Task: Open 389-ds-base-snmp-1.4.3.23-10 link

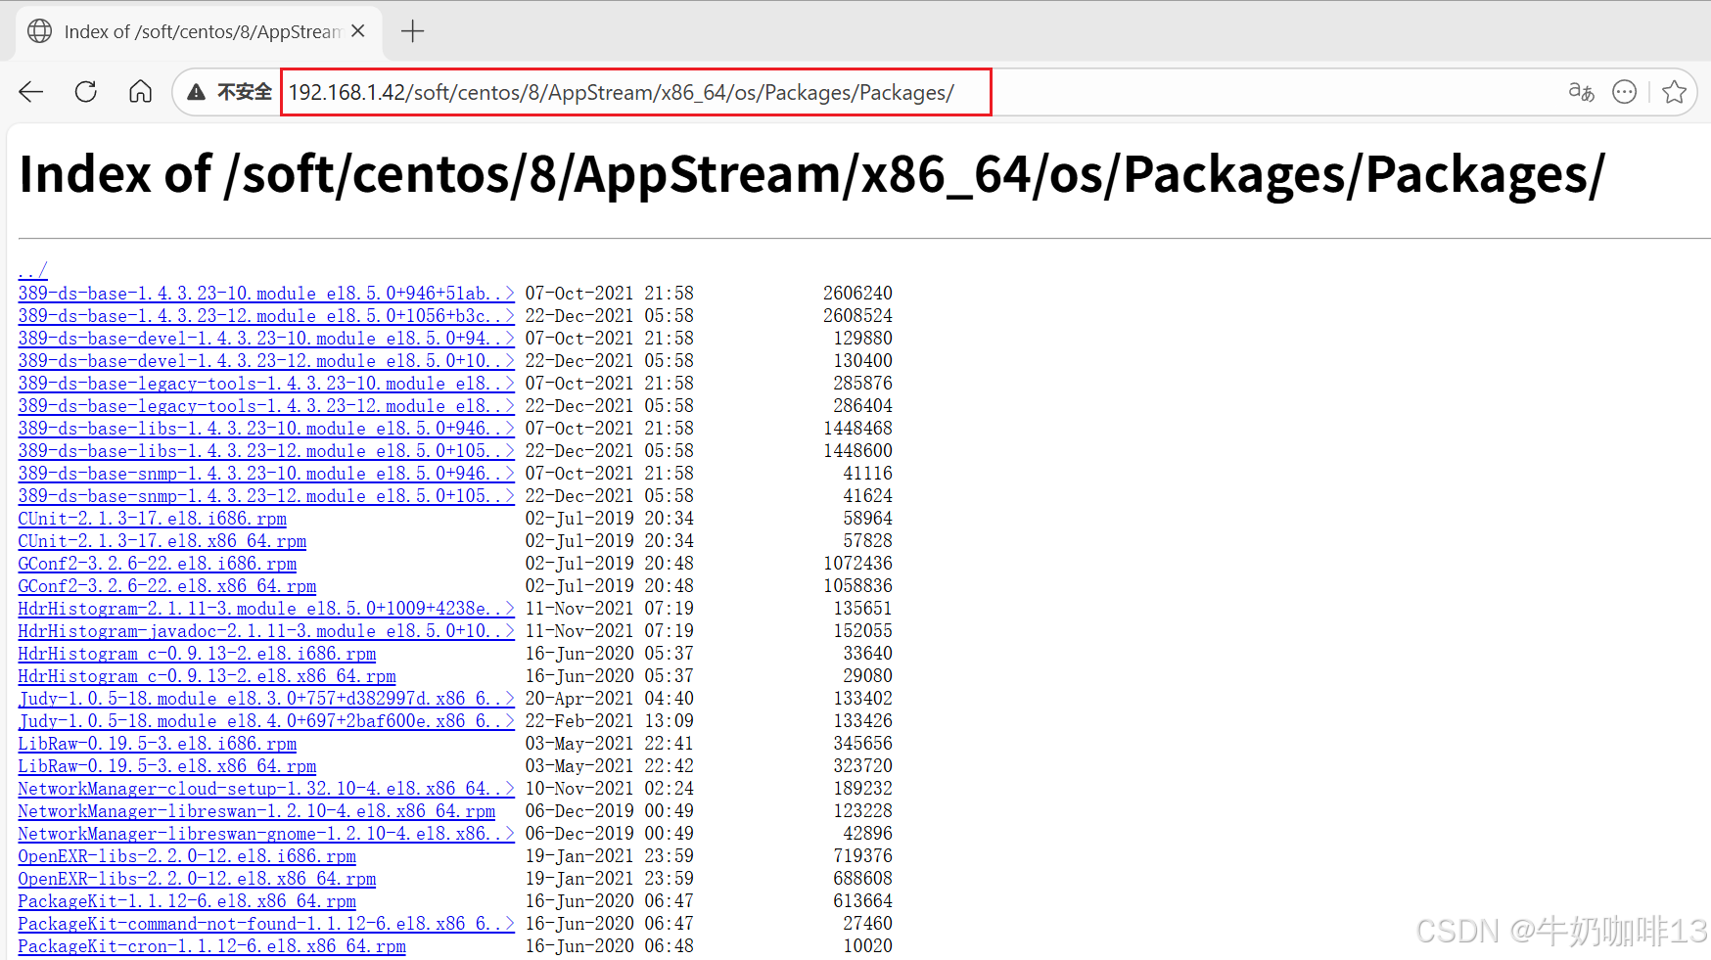Action: pyautogui.click(x=266, y=474)
